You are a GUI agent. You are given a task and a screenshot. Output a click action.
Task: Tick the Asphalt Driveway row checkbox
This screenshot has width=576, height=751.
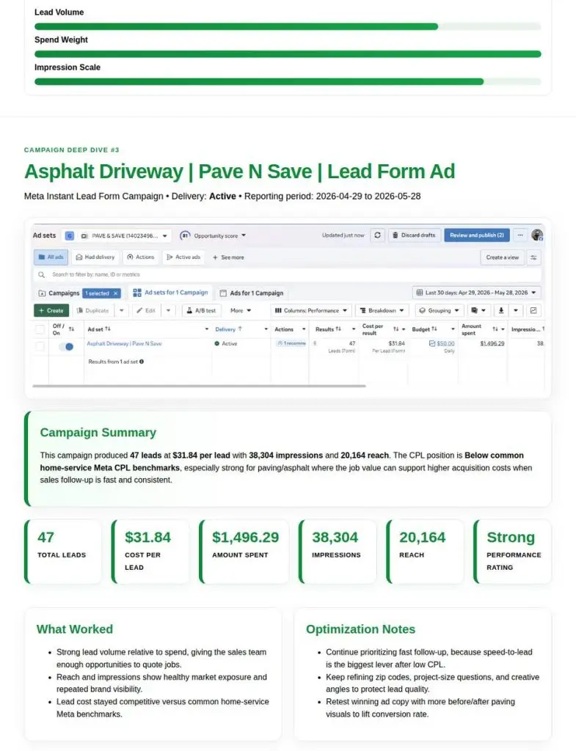(40, 346)
